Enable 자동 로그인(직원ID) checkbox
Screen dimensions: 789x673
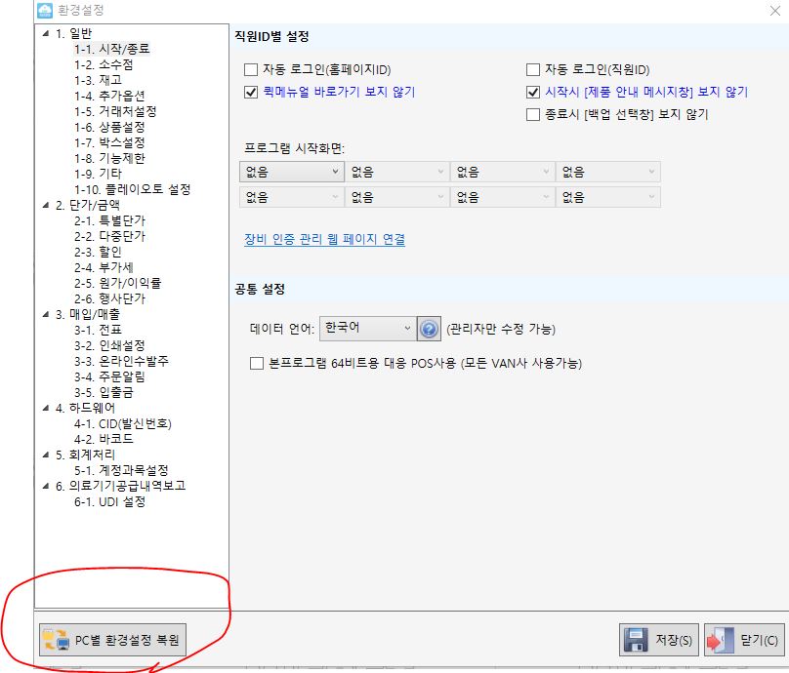click(x=533, y=70)
